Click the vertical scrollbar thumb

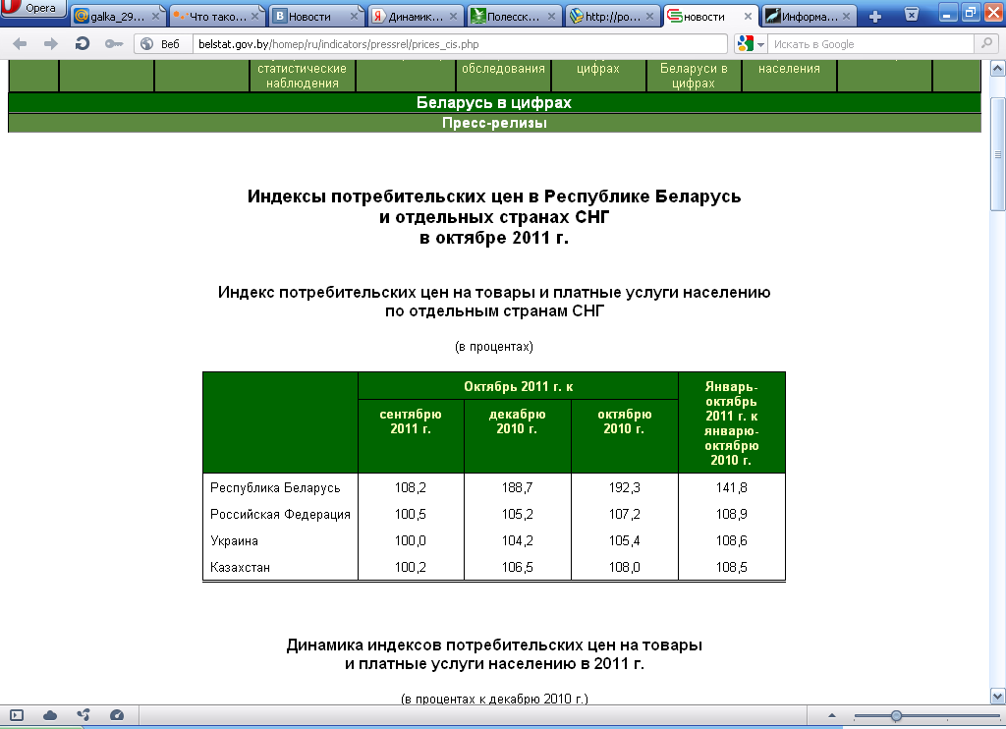point(998,154)
